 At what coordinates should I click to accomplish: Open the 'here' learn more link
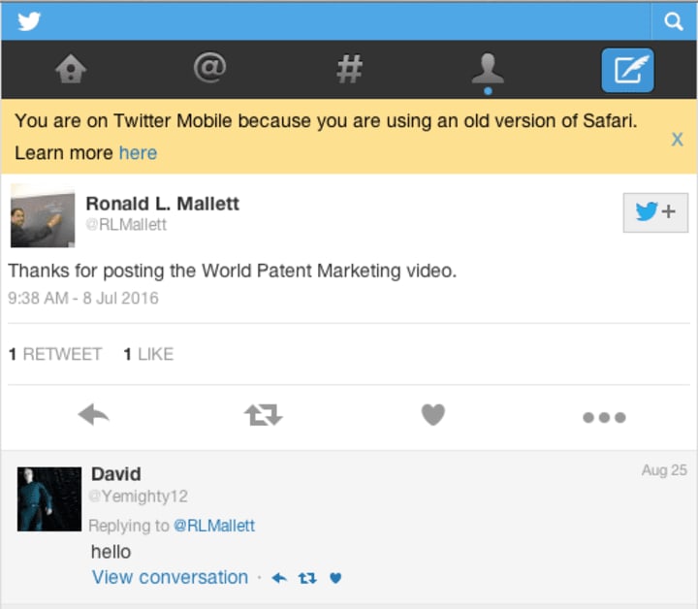click(138, 153)
